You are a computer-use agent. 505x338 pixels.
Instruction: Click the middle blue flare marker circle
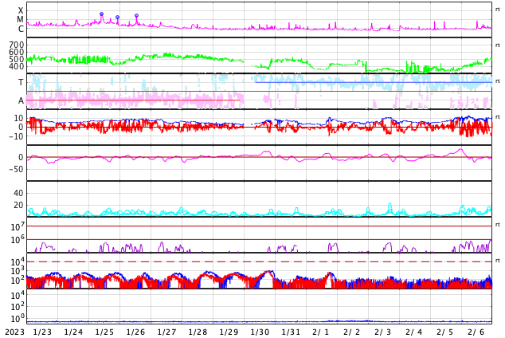point(117,18)
